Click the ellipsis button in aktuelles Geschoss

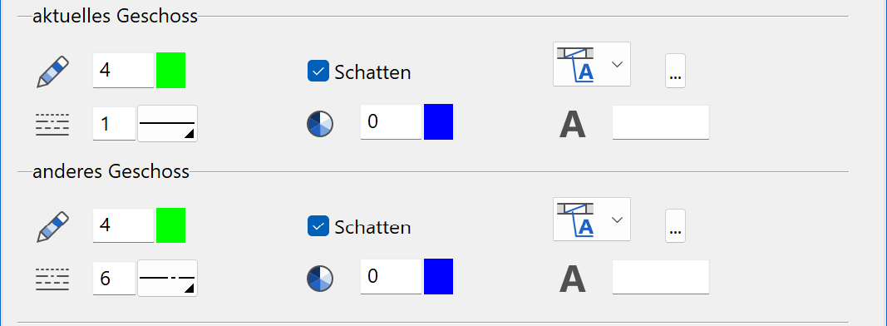click(x=675, y=71)
